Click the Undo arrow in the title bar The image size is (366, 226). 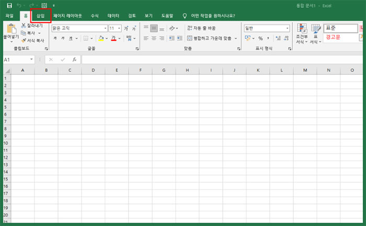[x=19, y=5]
